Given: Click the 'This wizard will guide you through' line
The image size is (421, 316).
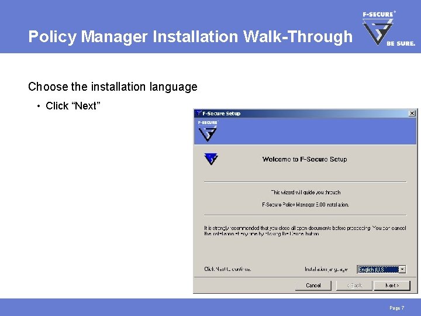Looking at the screenshot, I should (x=306, y=193).
